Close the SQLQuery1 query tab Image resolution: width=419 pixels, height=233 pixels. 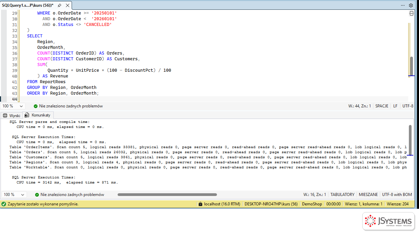click(x=67, y=5)
